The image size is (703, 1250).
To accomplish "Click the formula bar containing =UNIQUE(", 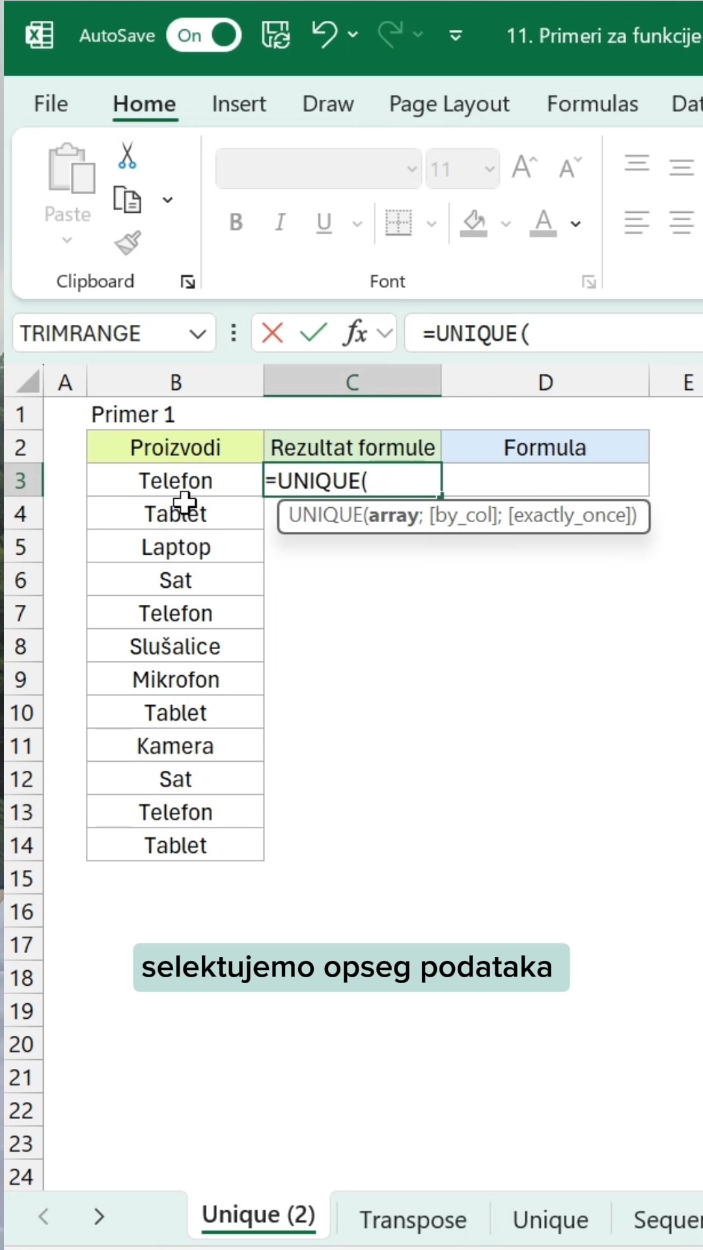I will click(x=553, y=333).
